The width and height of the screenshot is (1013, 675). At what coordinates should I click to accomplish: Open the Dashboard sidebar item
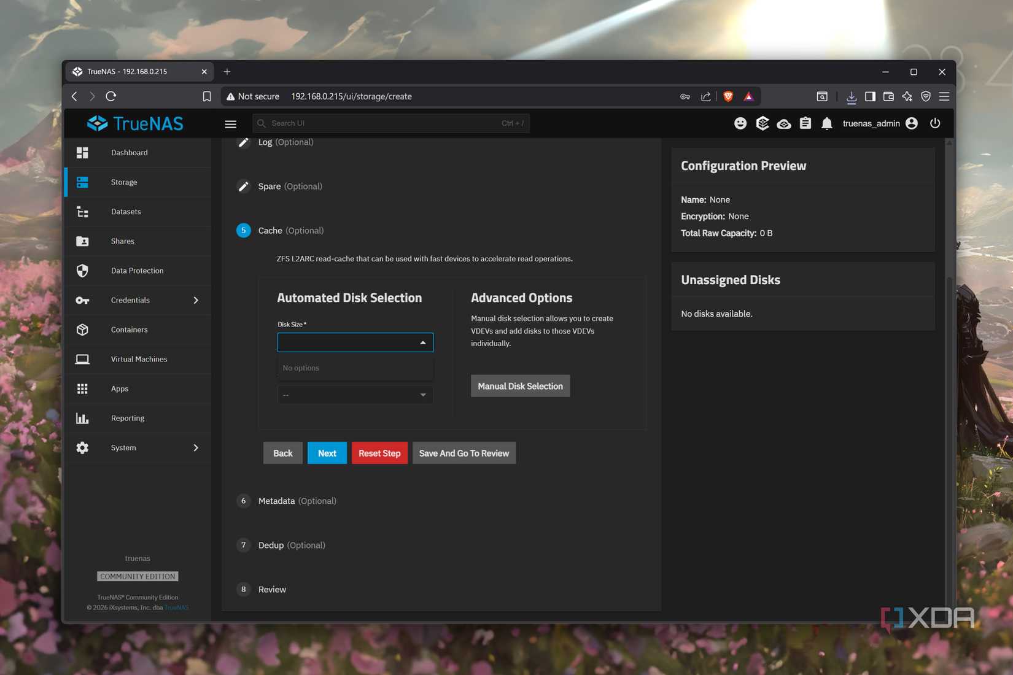pyautogui.click(x=138, y=152)
